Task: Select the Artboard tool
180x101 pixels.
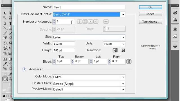Action: pos(5,74)
